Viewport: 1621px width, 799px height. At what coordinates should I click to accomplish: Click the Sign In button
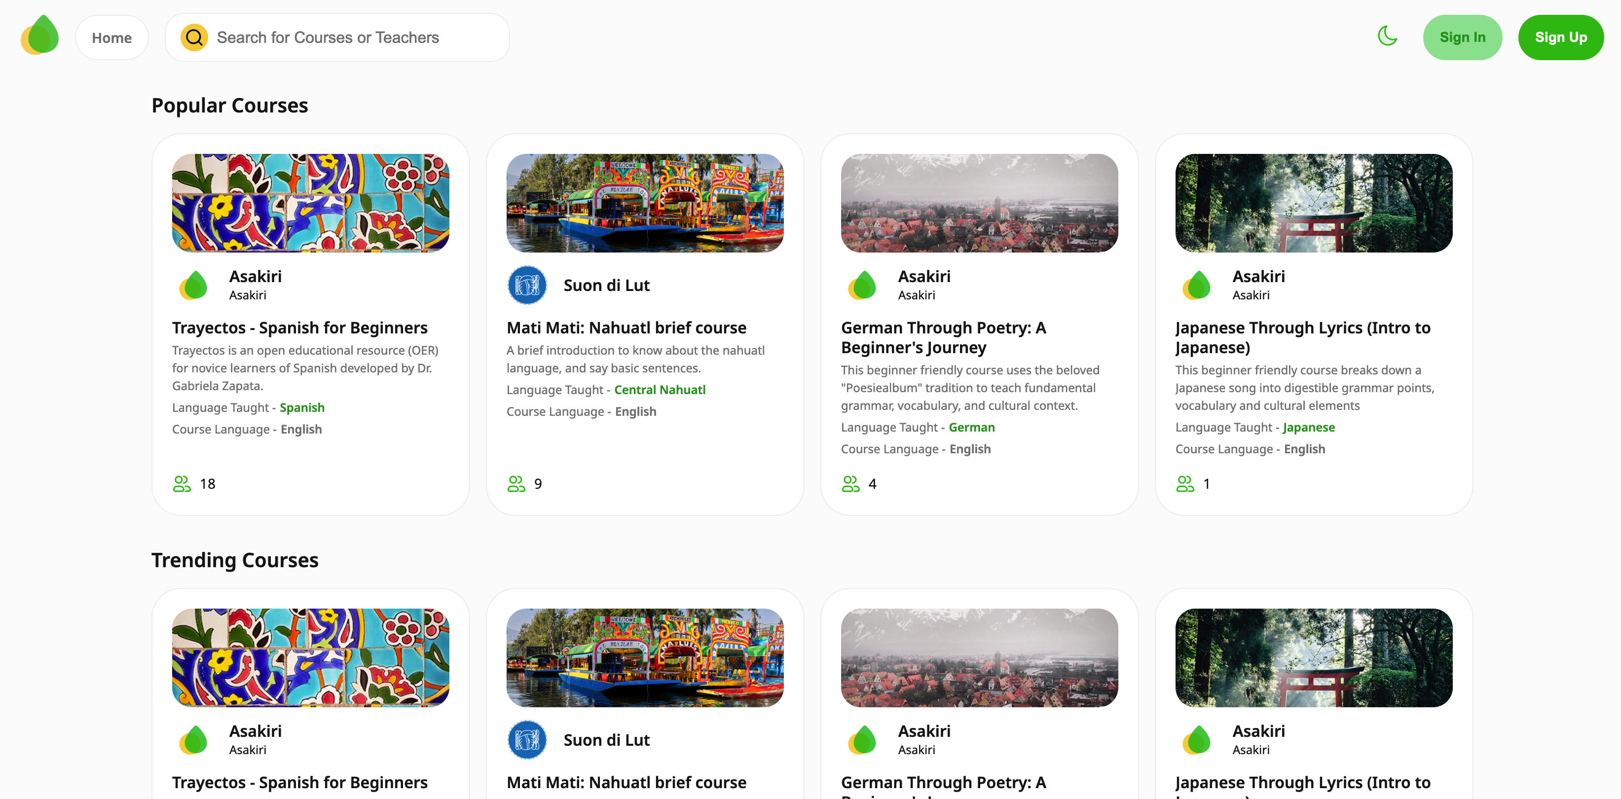(1463, 38)
